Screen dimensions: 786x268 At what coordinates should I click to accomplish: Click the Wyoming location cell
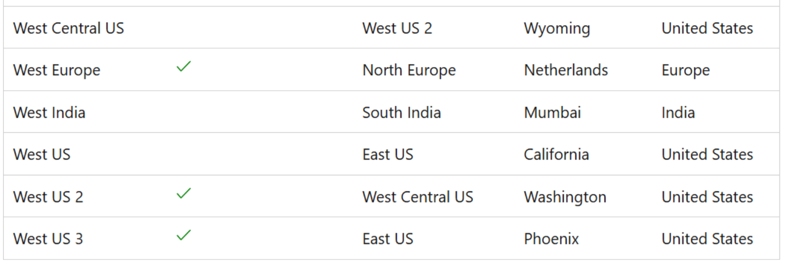pyautogui.click(x=557, y=28)
